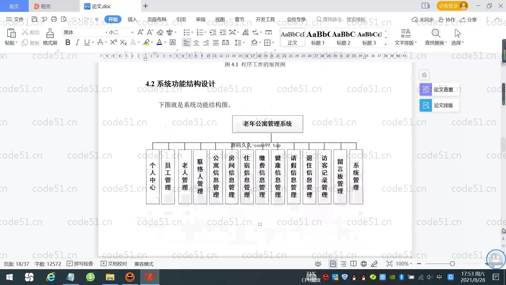Open font size dropdown 小二
The height and width of the screenshot is (285, 506).
tap(132, 32)
